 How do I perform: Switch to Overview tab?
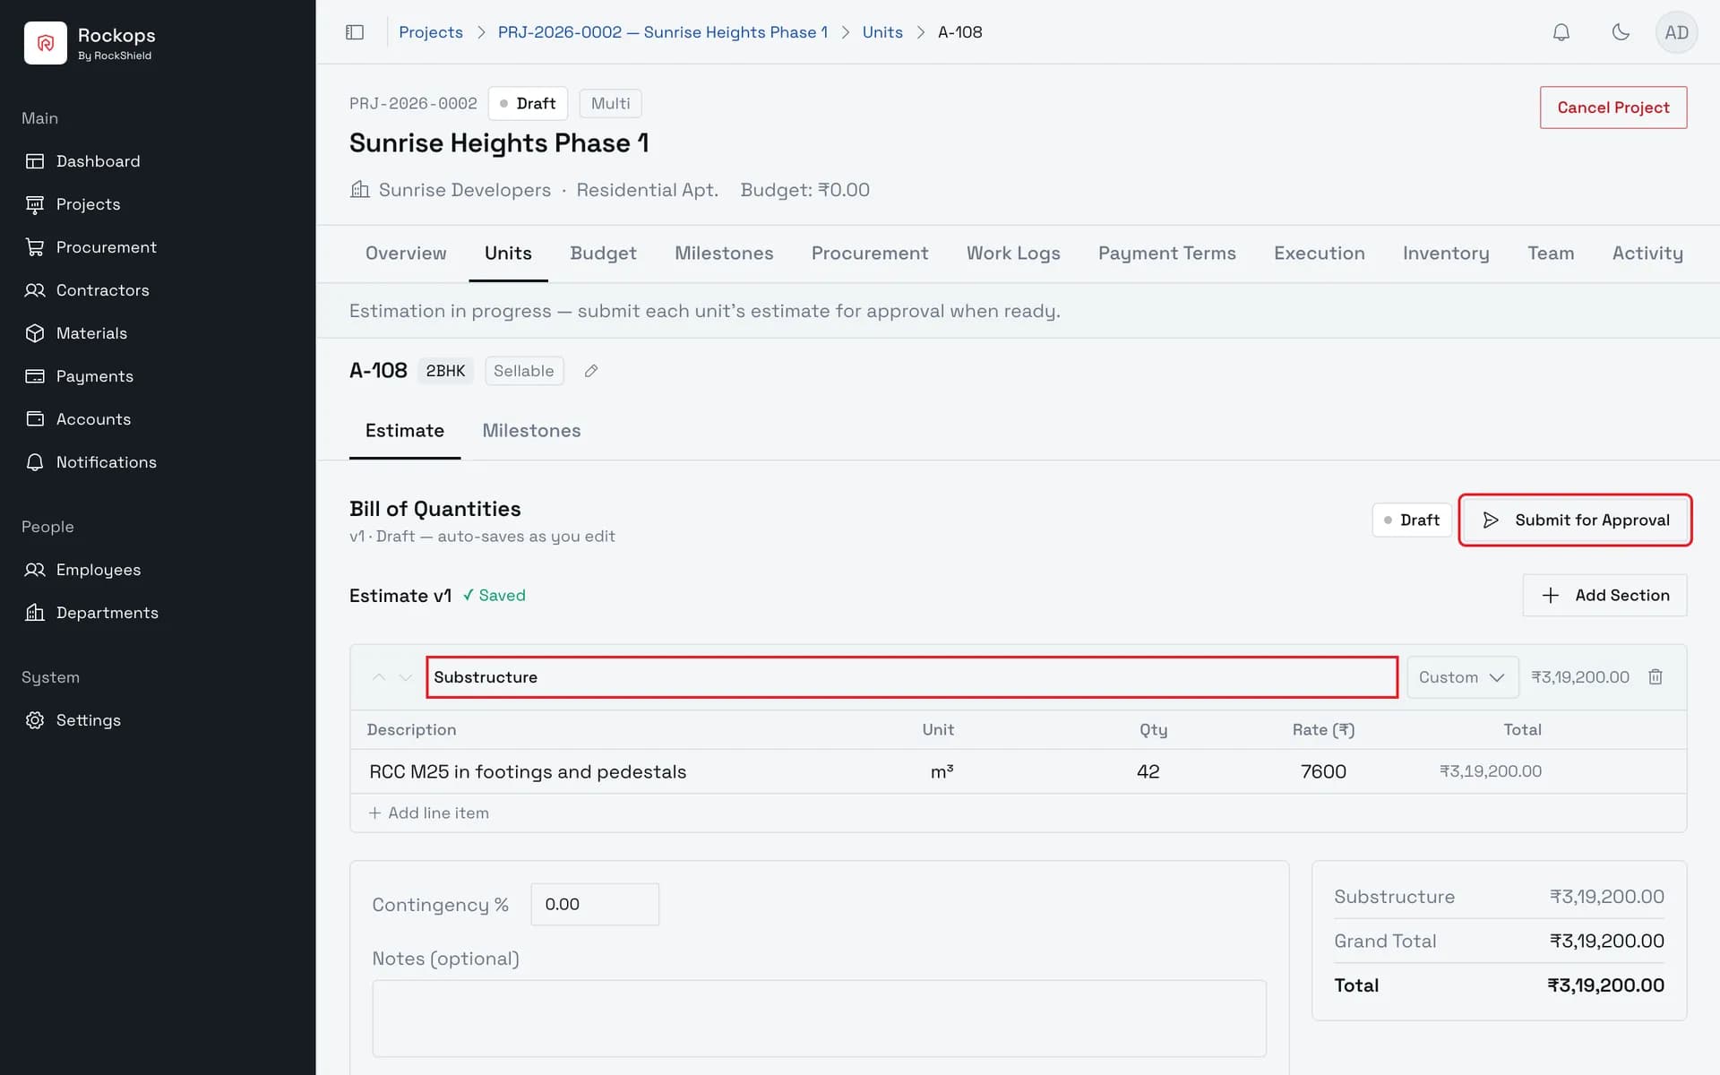406,254
